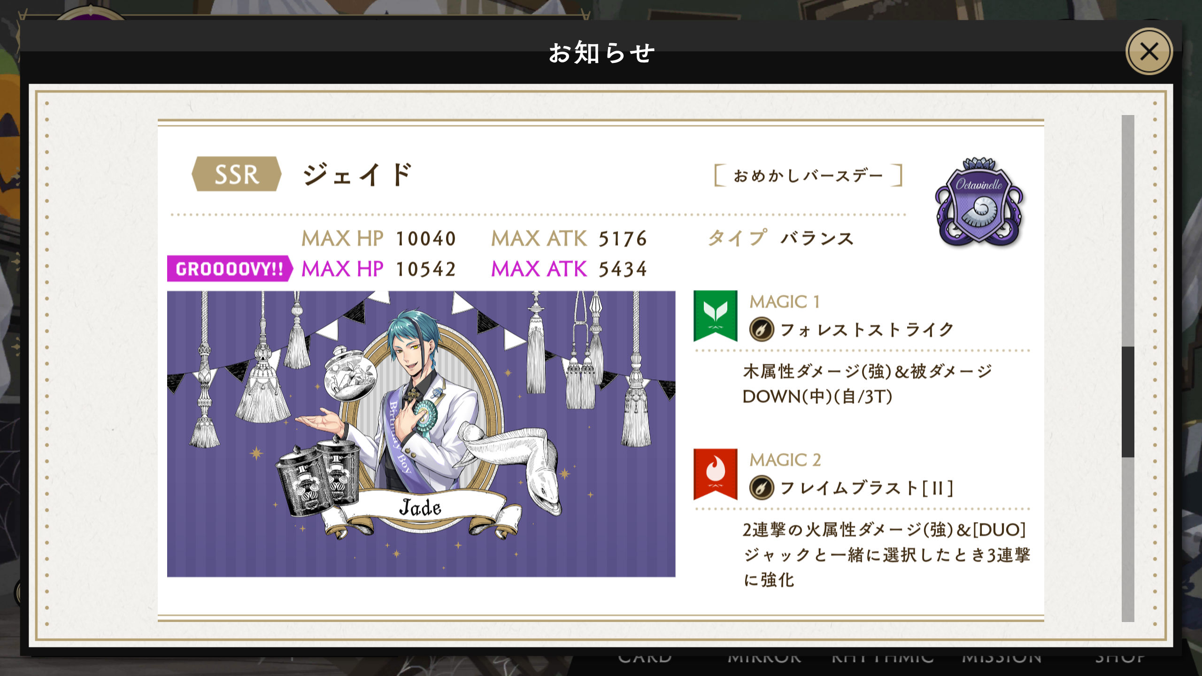Close the お知らせ notice dialog
Viewport: 1202px width, 676px height.
click(x=1148, y=51)
